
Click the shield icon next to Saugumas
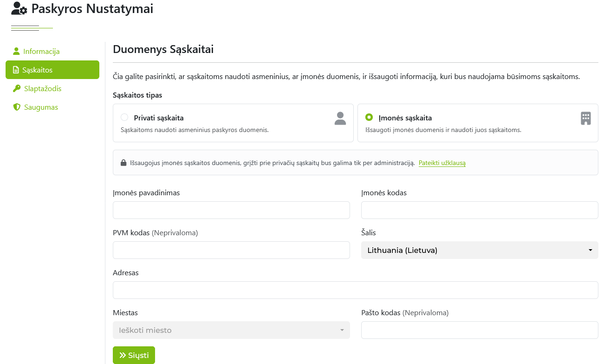17,107
